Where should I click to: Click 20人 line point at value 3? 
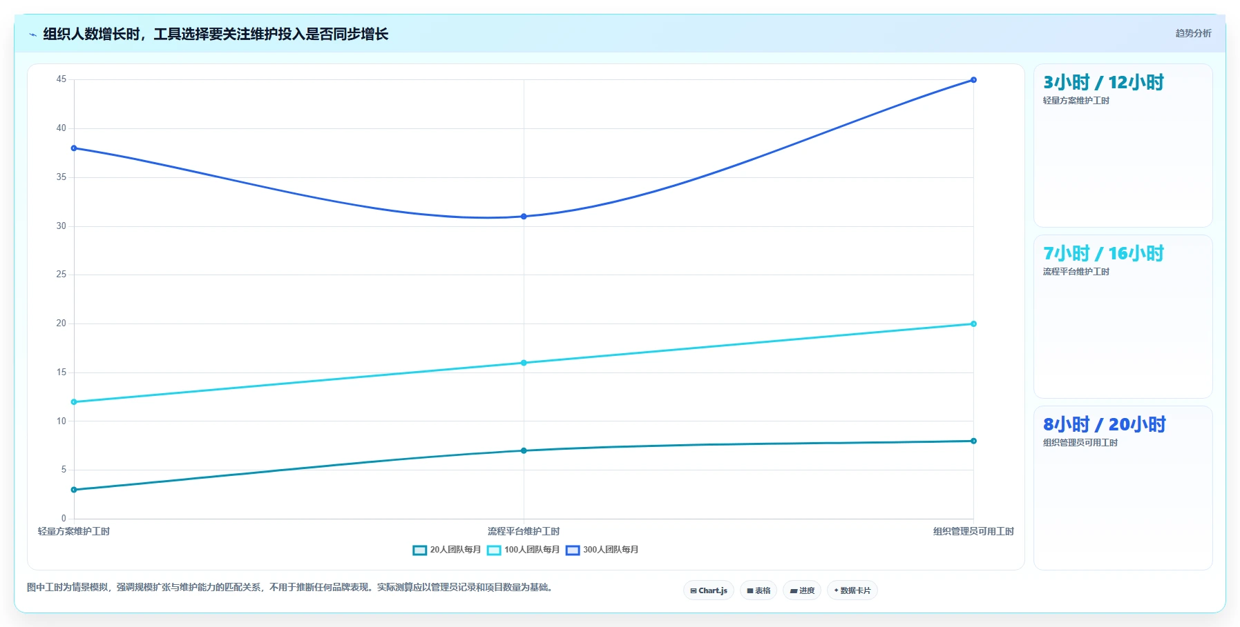74,490
